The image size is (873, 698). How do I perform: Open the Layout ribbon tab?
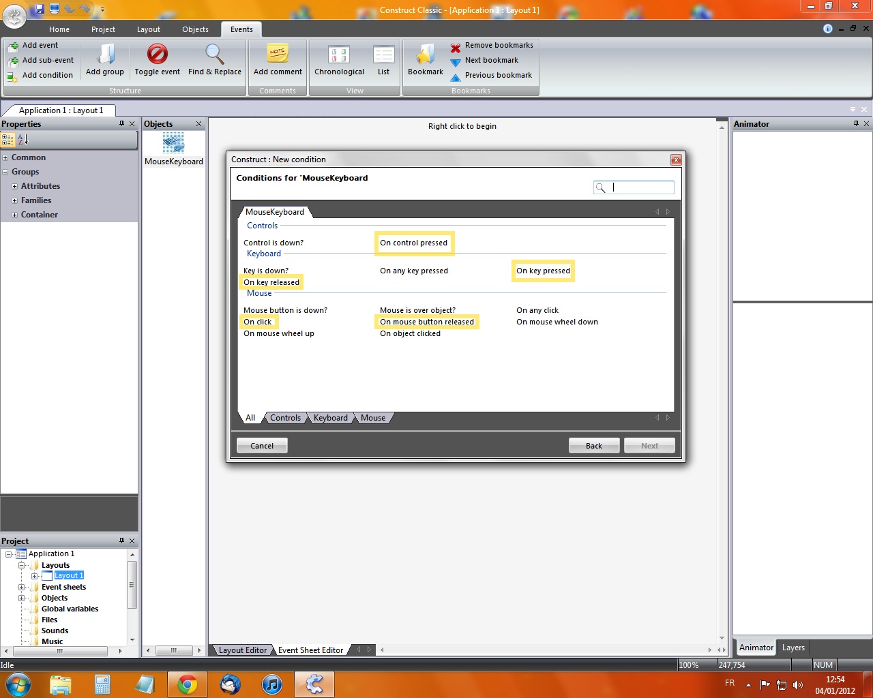click(x=148, y=29)
